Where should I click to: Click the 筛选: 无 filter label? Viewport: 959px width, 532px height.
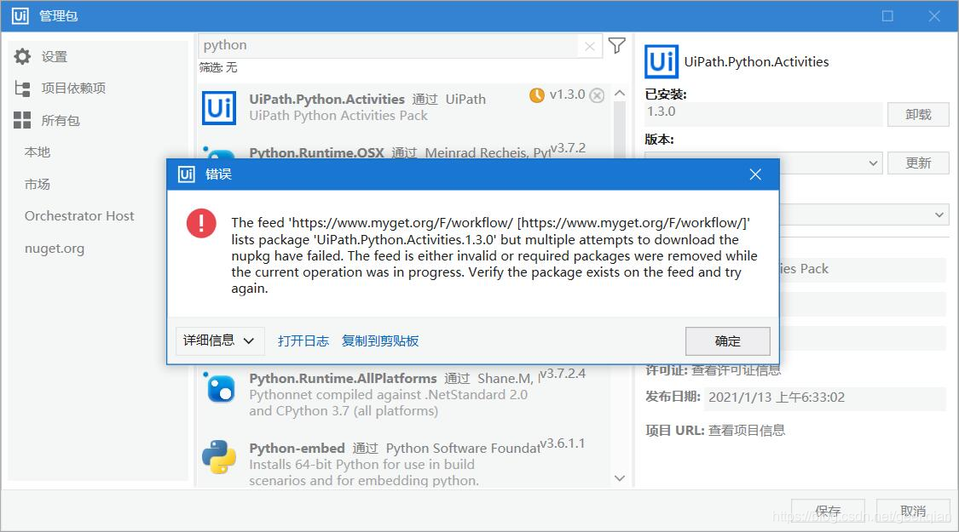point(218,68)
